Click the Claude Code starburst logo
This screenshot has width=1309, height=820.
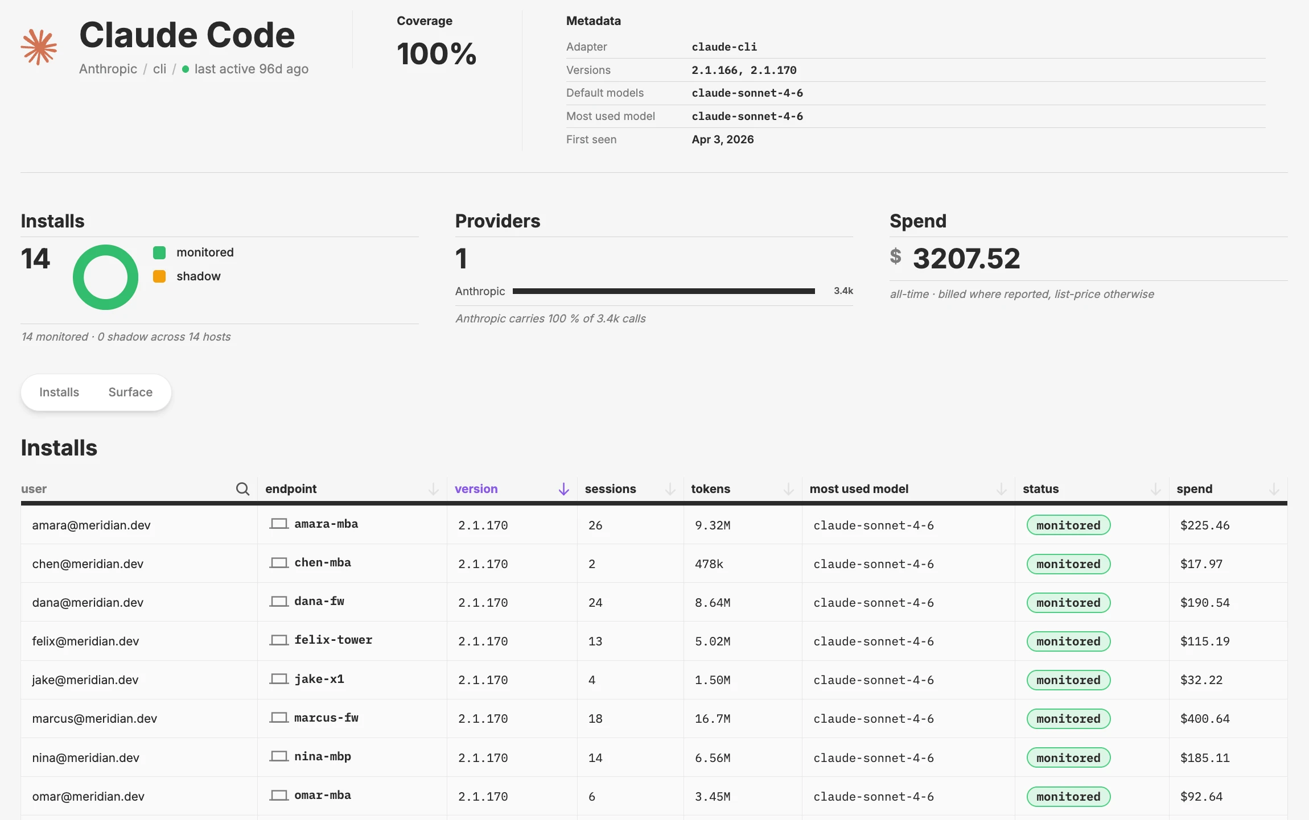pyautogui.click(x=39, y=47)
